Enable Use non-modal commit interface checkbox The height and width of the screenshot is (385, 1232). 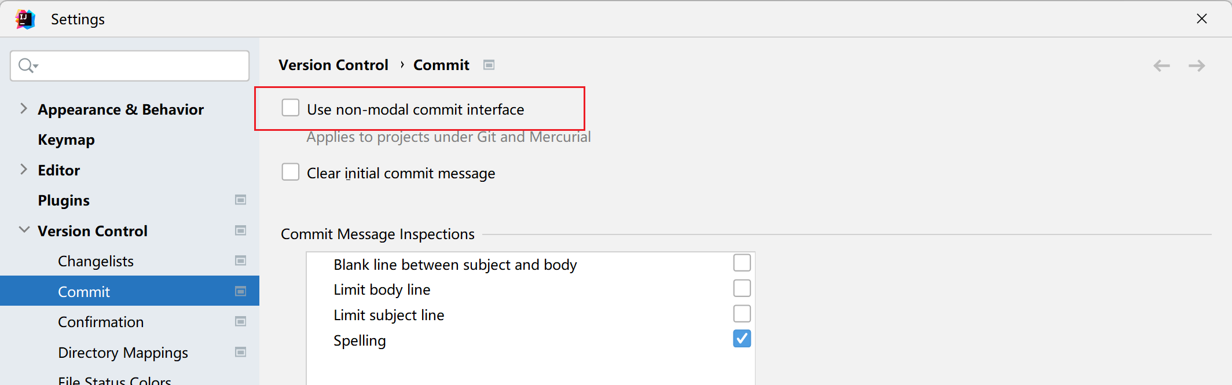click(291, 108)
